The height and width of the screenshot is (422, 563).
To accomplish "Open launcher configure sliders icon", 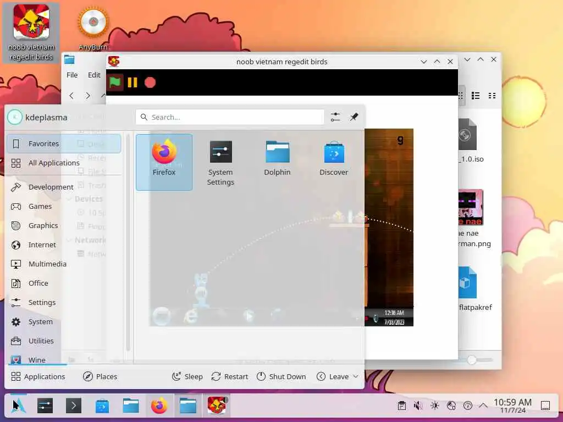I will click(x=335, y=117).
